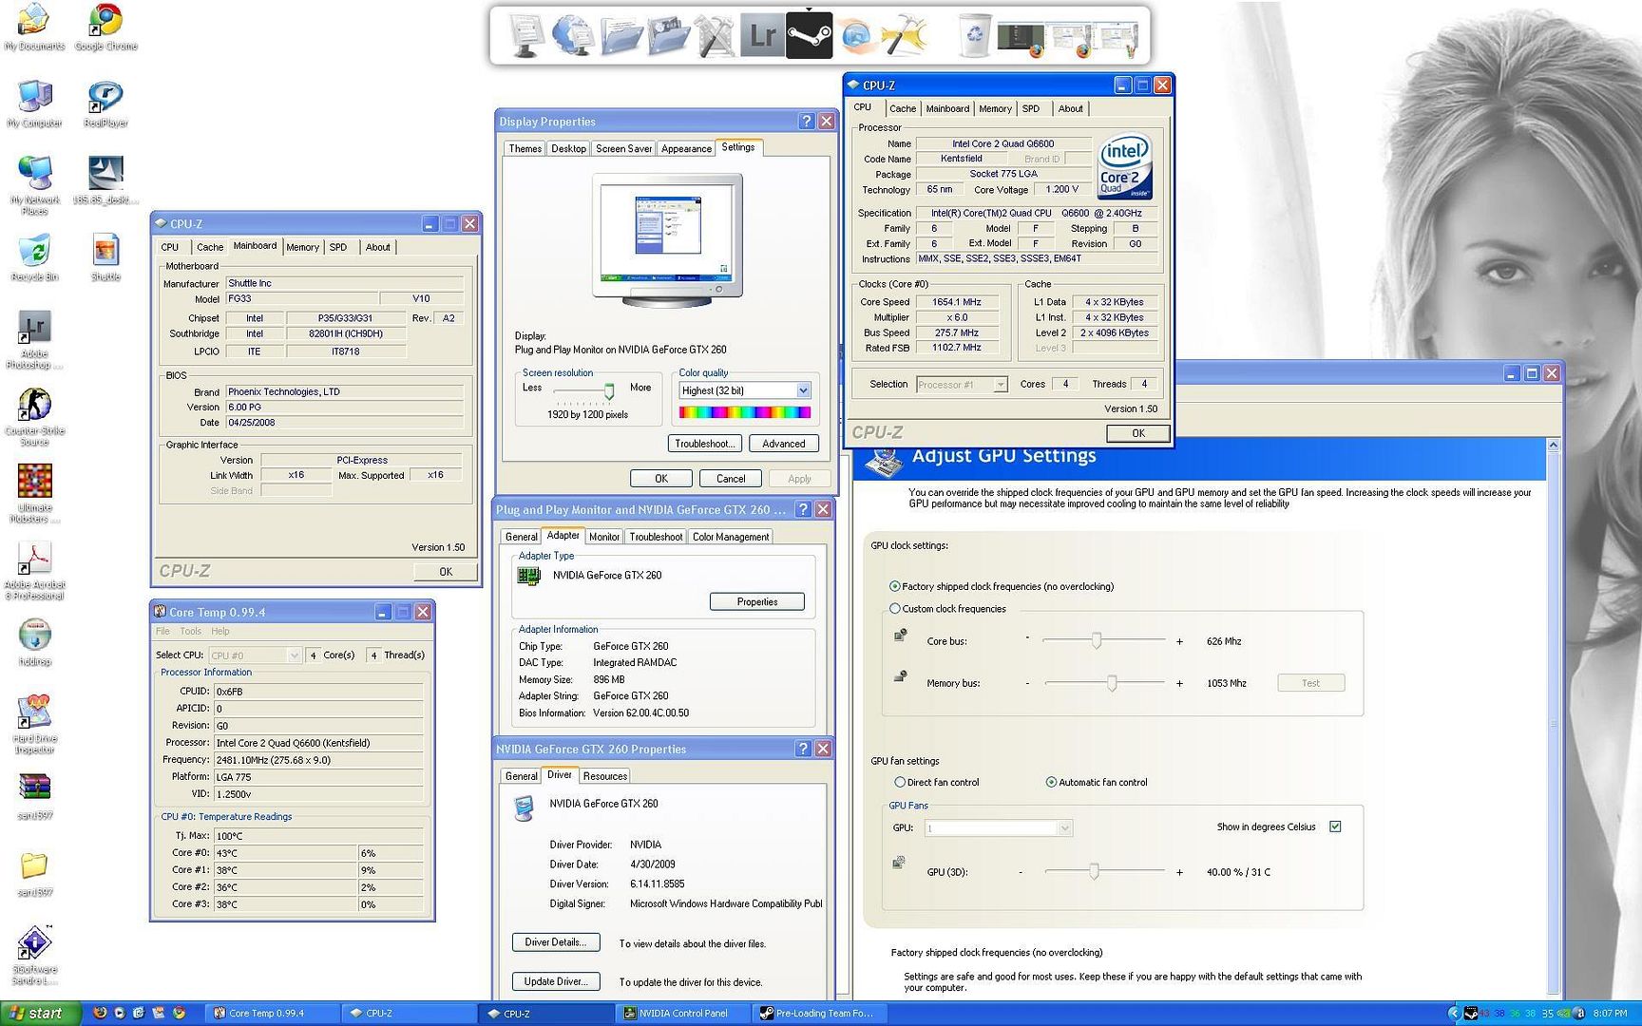Click the computer monitor icon in the dock
The image size is (1642, 1026).
[x=525, y=36]
